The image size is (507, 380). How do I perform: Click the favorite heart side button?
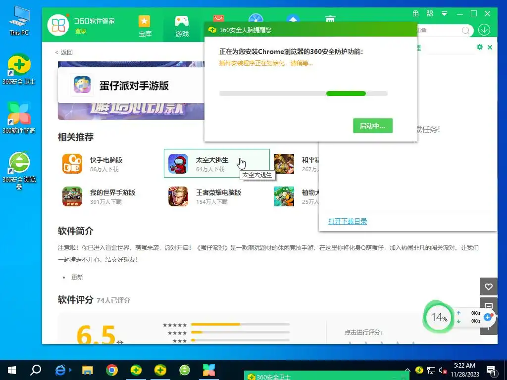(x=488, y=286)
